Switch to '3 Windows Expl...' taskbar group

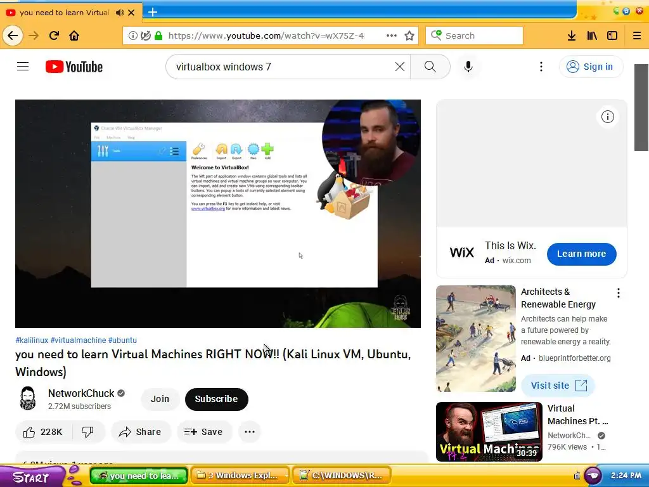tap(241, 476)
